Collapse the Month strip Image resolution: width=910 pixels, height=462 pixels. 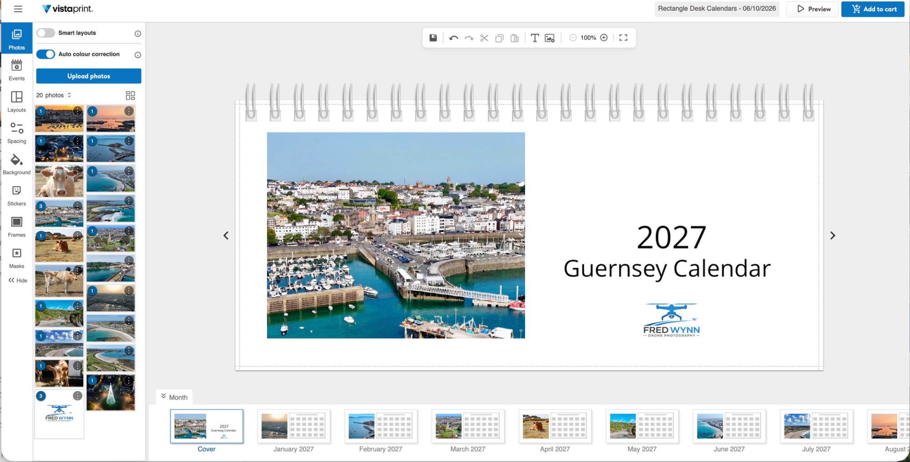pyautogui.click(x=174, y=397)
